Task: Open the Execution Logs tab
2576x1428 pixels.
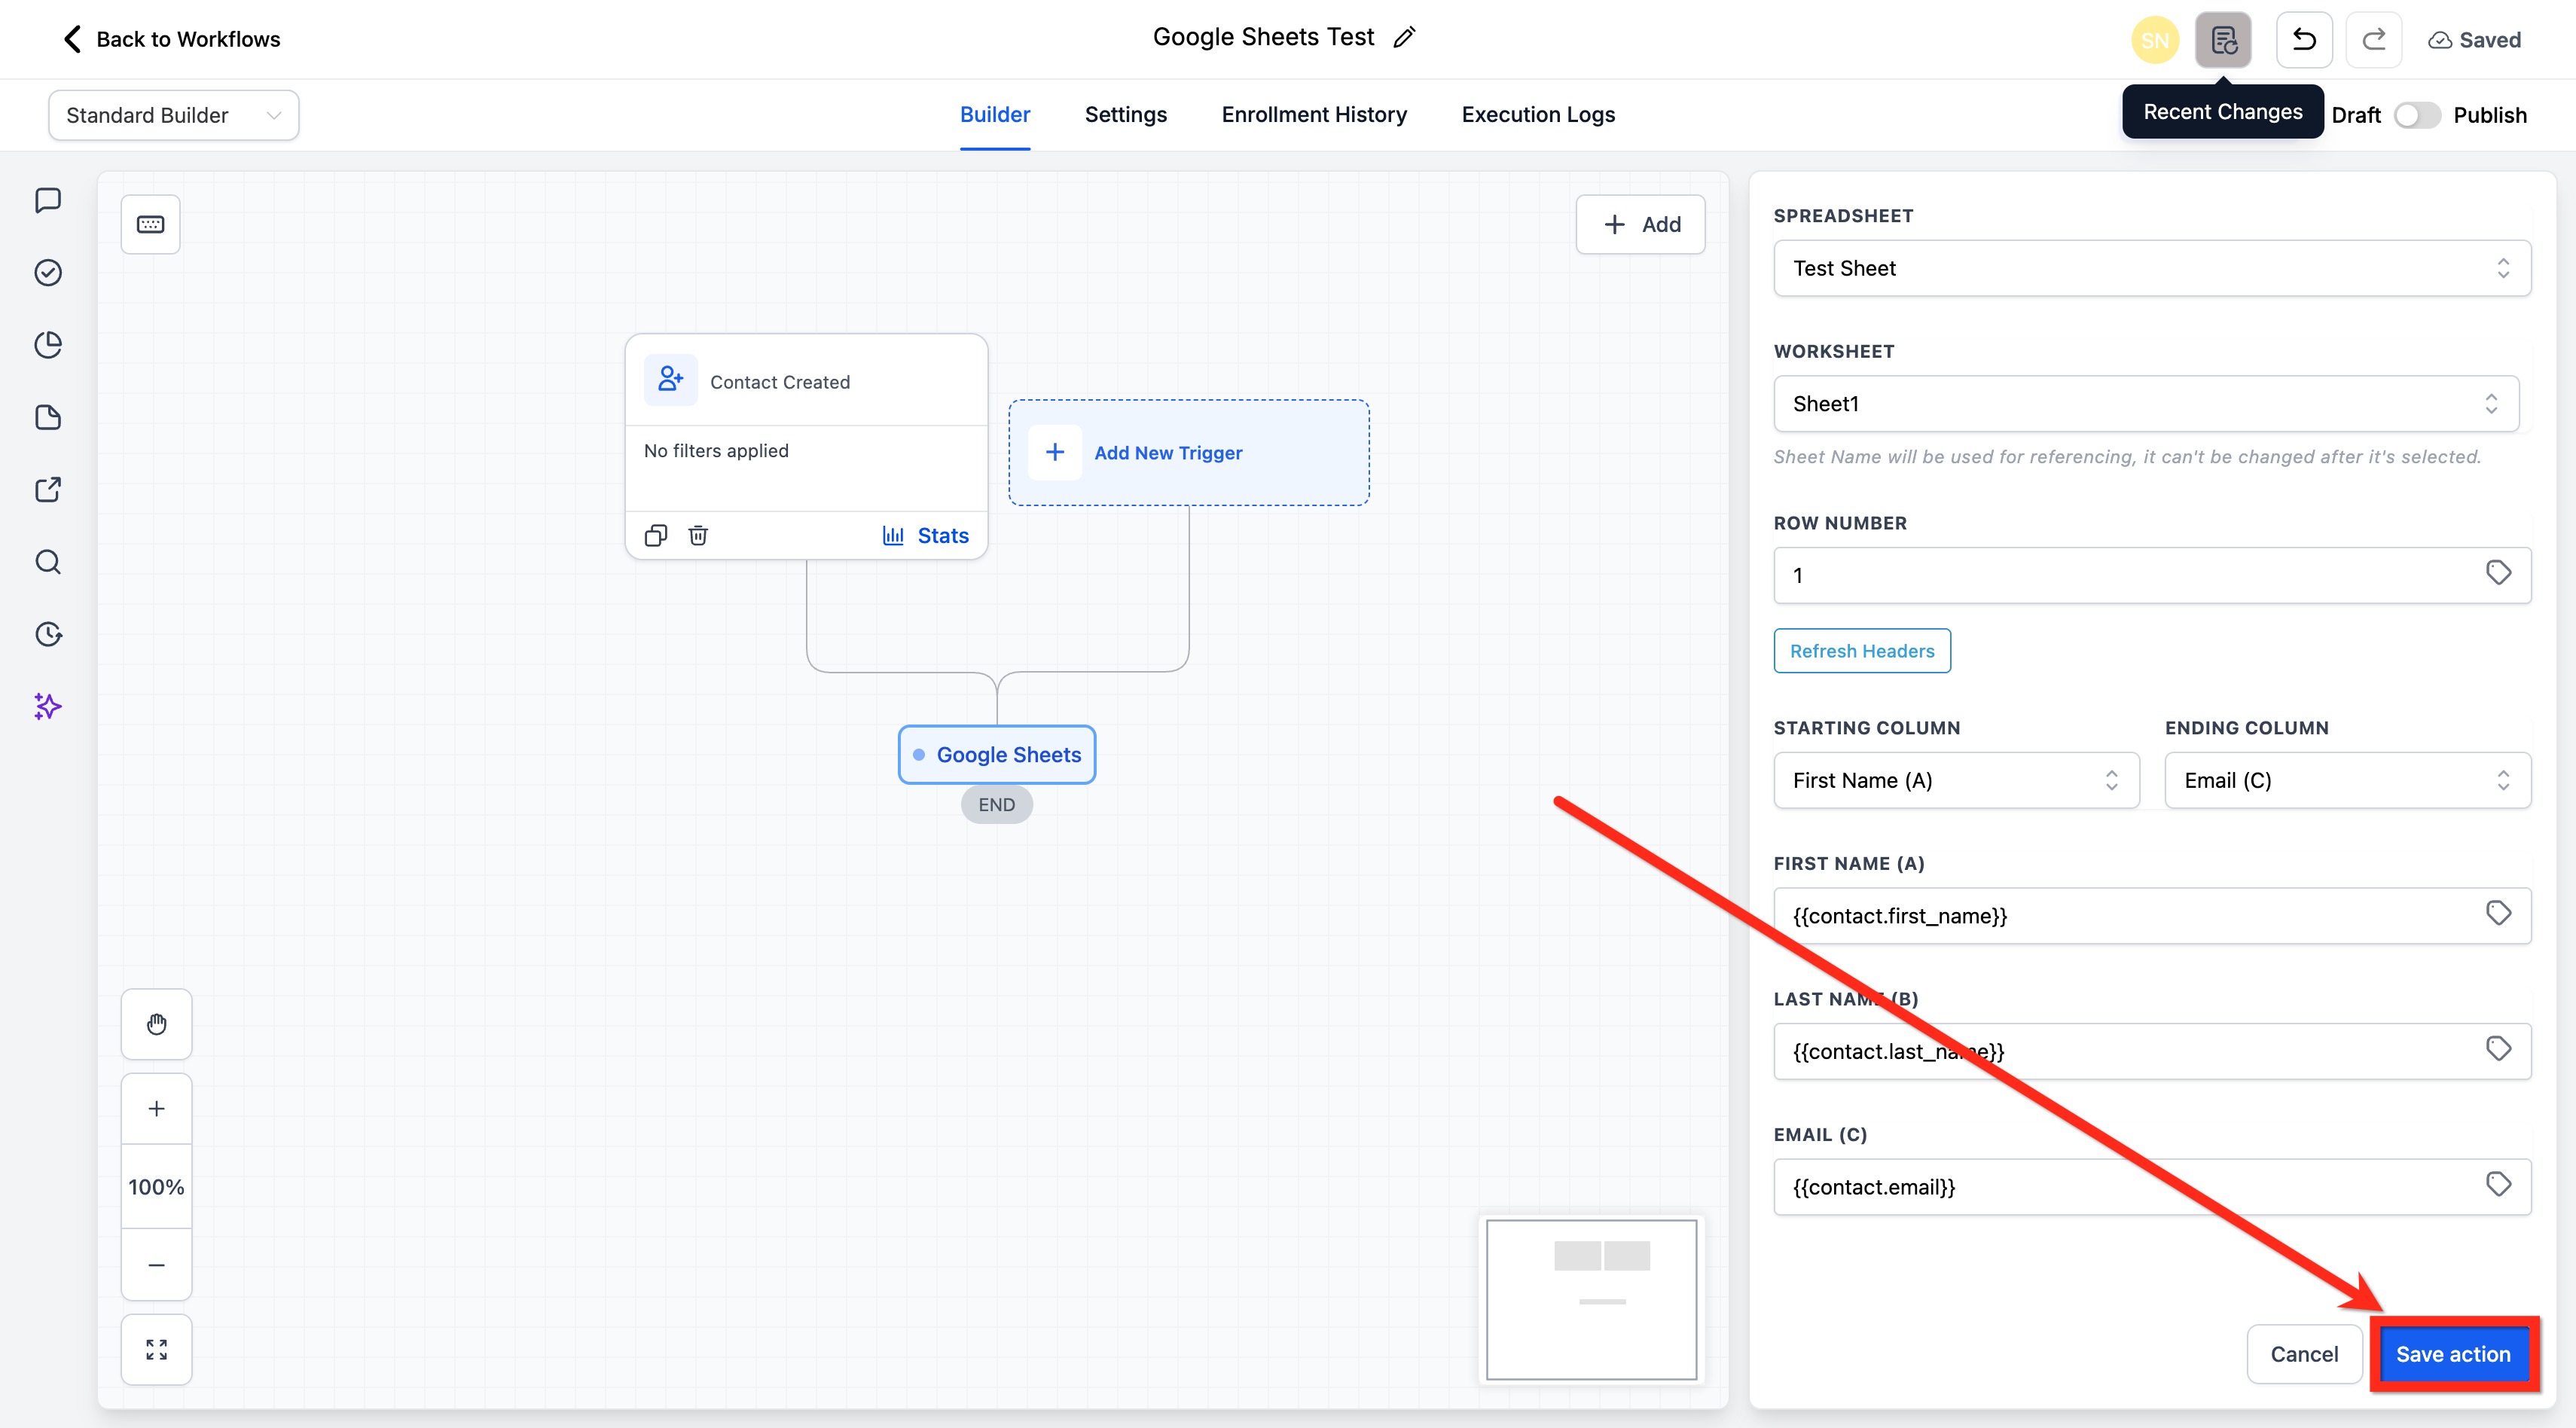Action: [1537, 115]
